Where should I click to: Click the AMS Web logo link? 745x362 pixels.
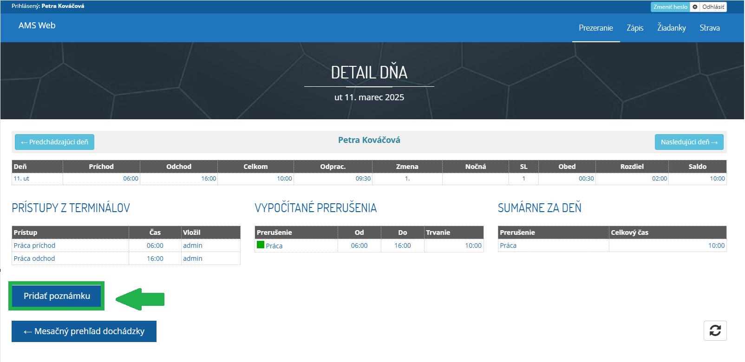37,26
